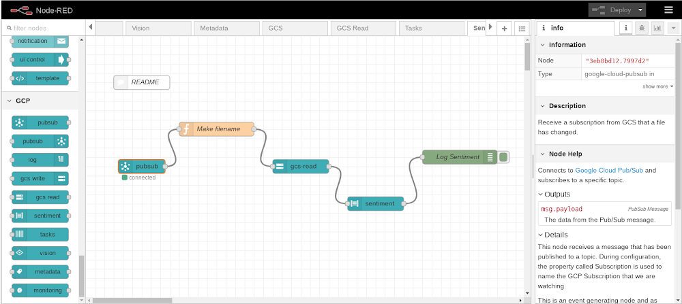Switch to the Metadata flow tab
The height and width of the screenshot is (304, 682).
click(226, 28)
